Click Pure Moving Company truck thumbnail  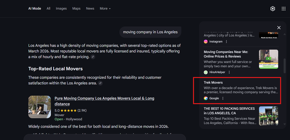(x=40, y=107)
